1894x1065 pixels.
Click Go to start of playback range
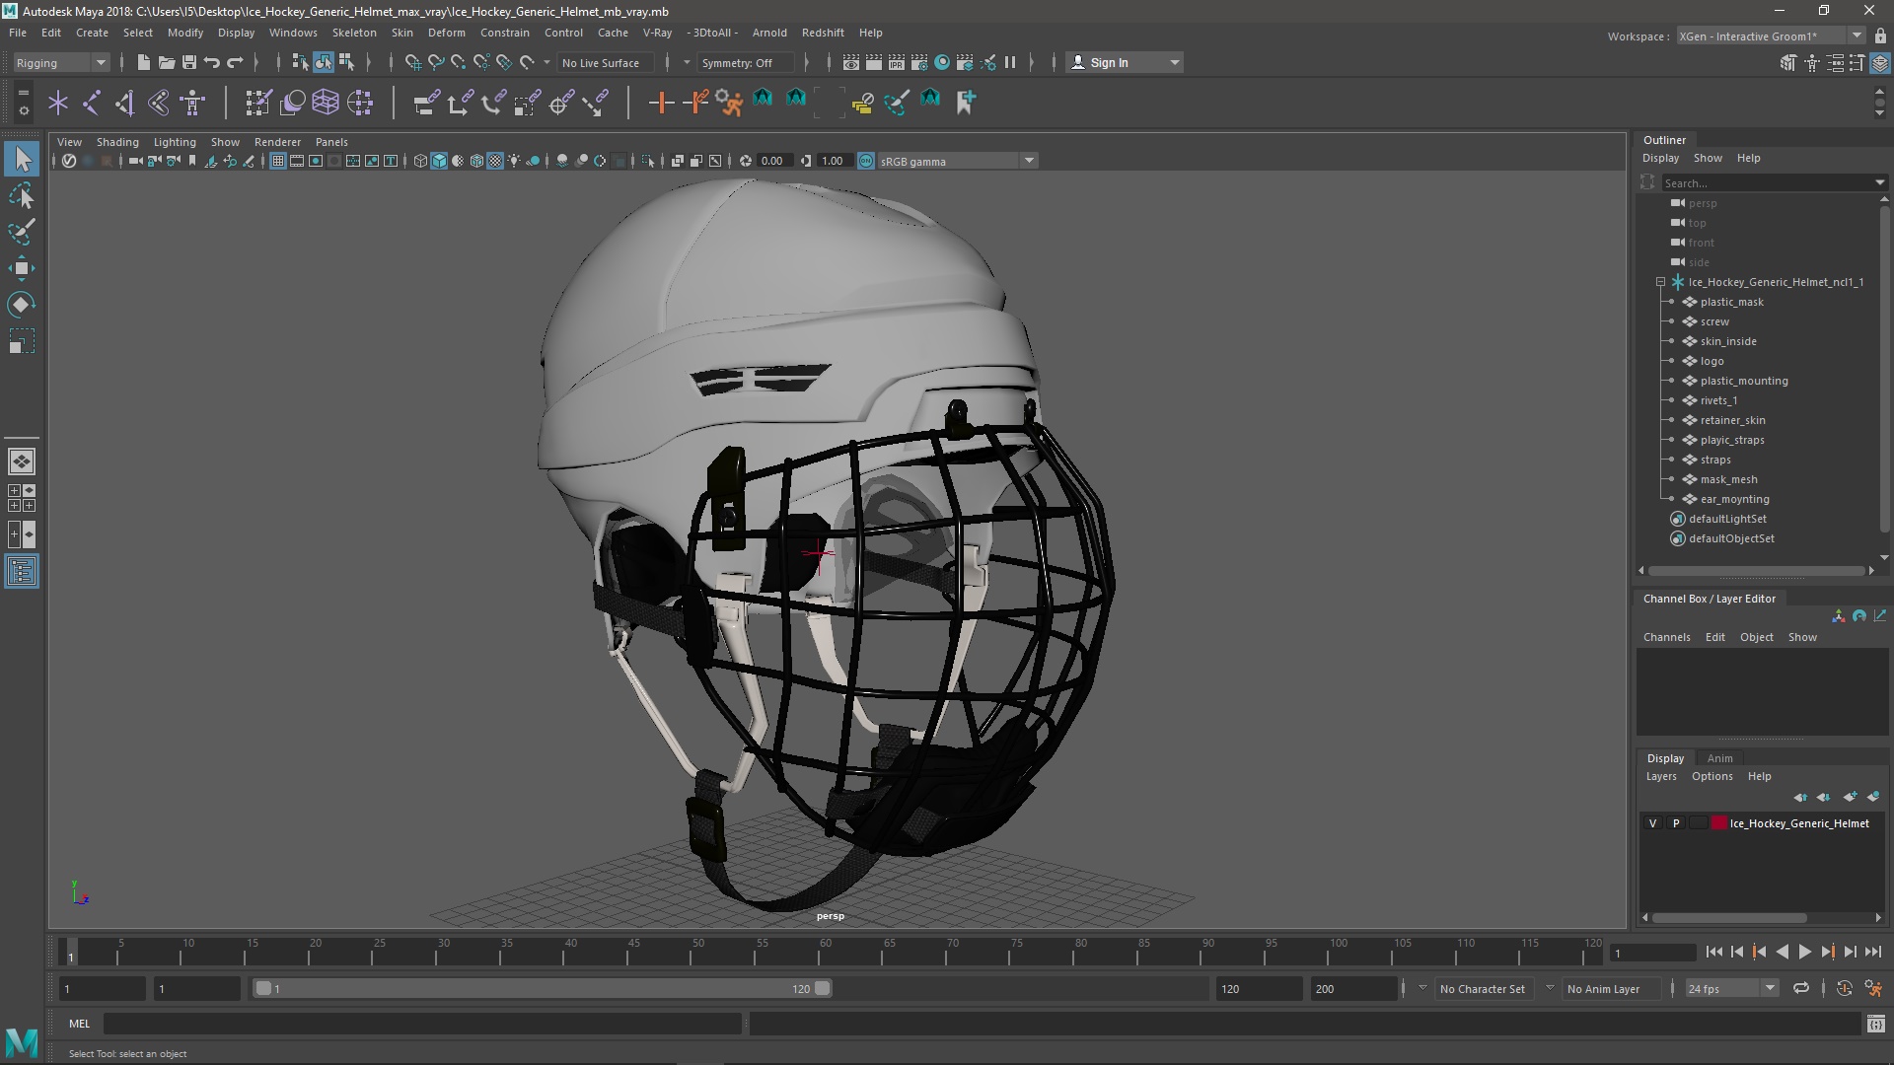1714,952
